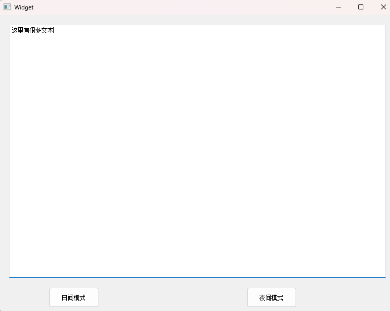390x311 pixels.
Task: Maximize the Widget window
Action: [x=361, y=7]
